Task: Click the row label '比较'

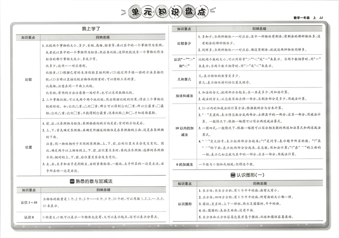Action: [x=28, y=79]
